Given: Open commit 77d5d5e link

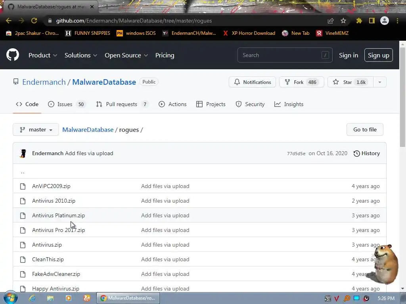Looking at the screenshot, I should click(x=296, y=154).
